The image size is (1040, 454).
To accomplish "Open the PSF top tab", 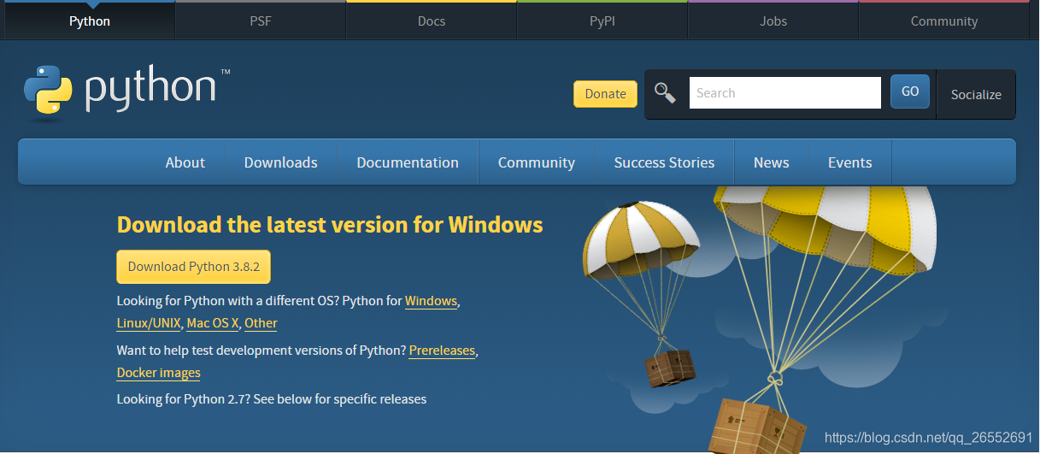I will 261,21.
